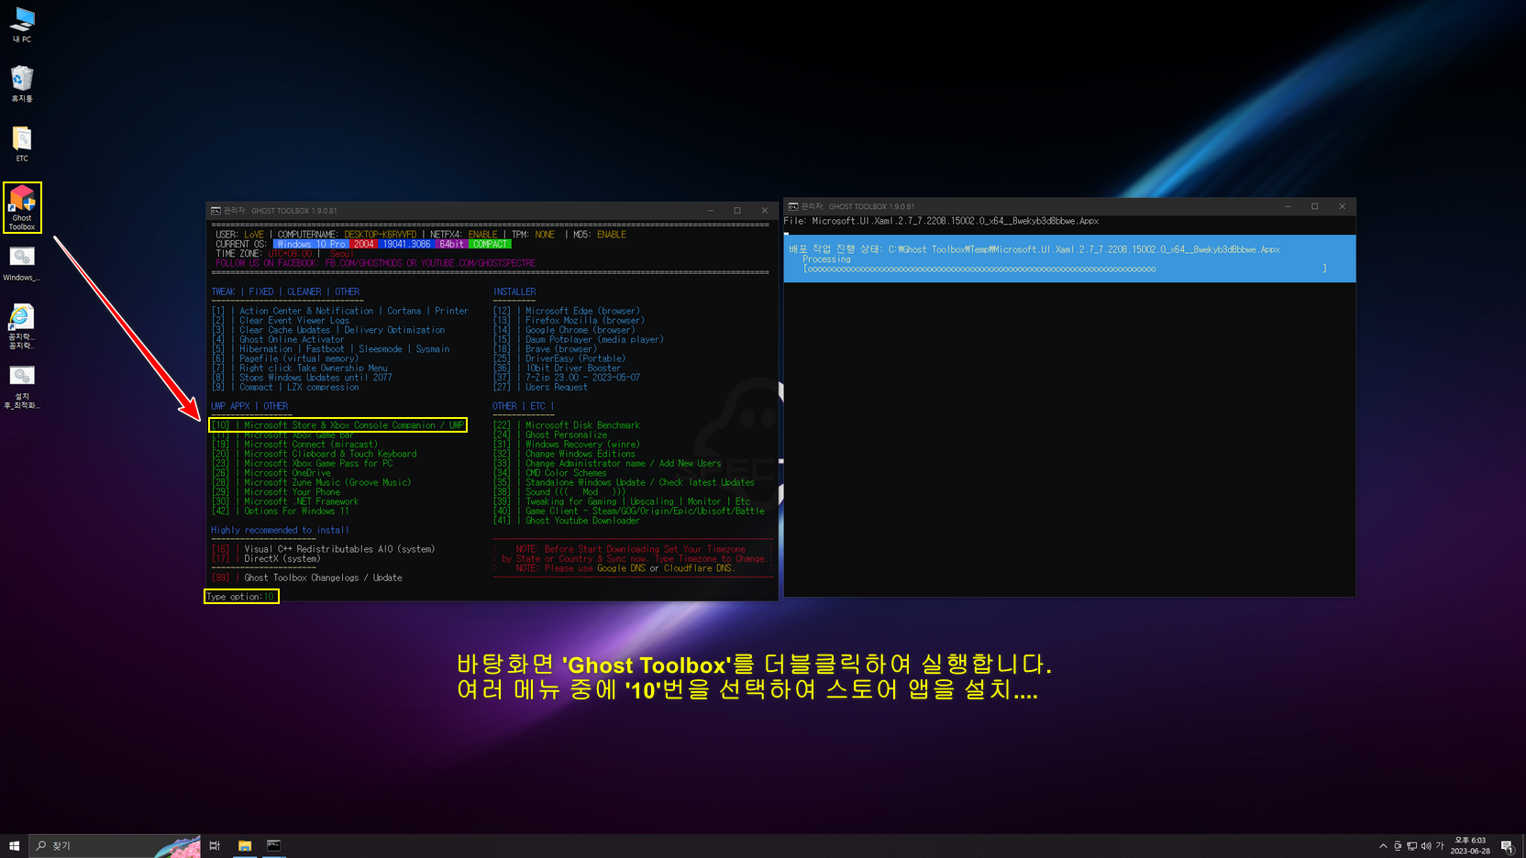Open the Windows Start button

point(14,845)
